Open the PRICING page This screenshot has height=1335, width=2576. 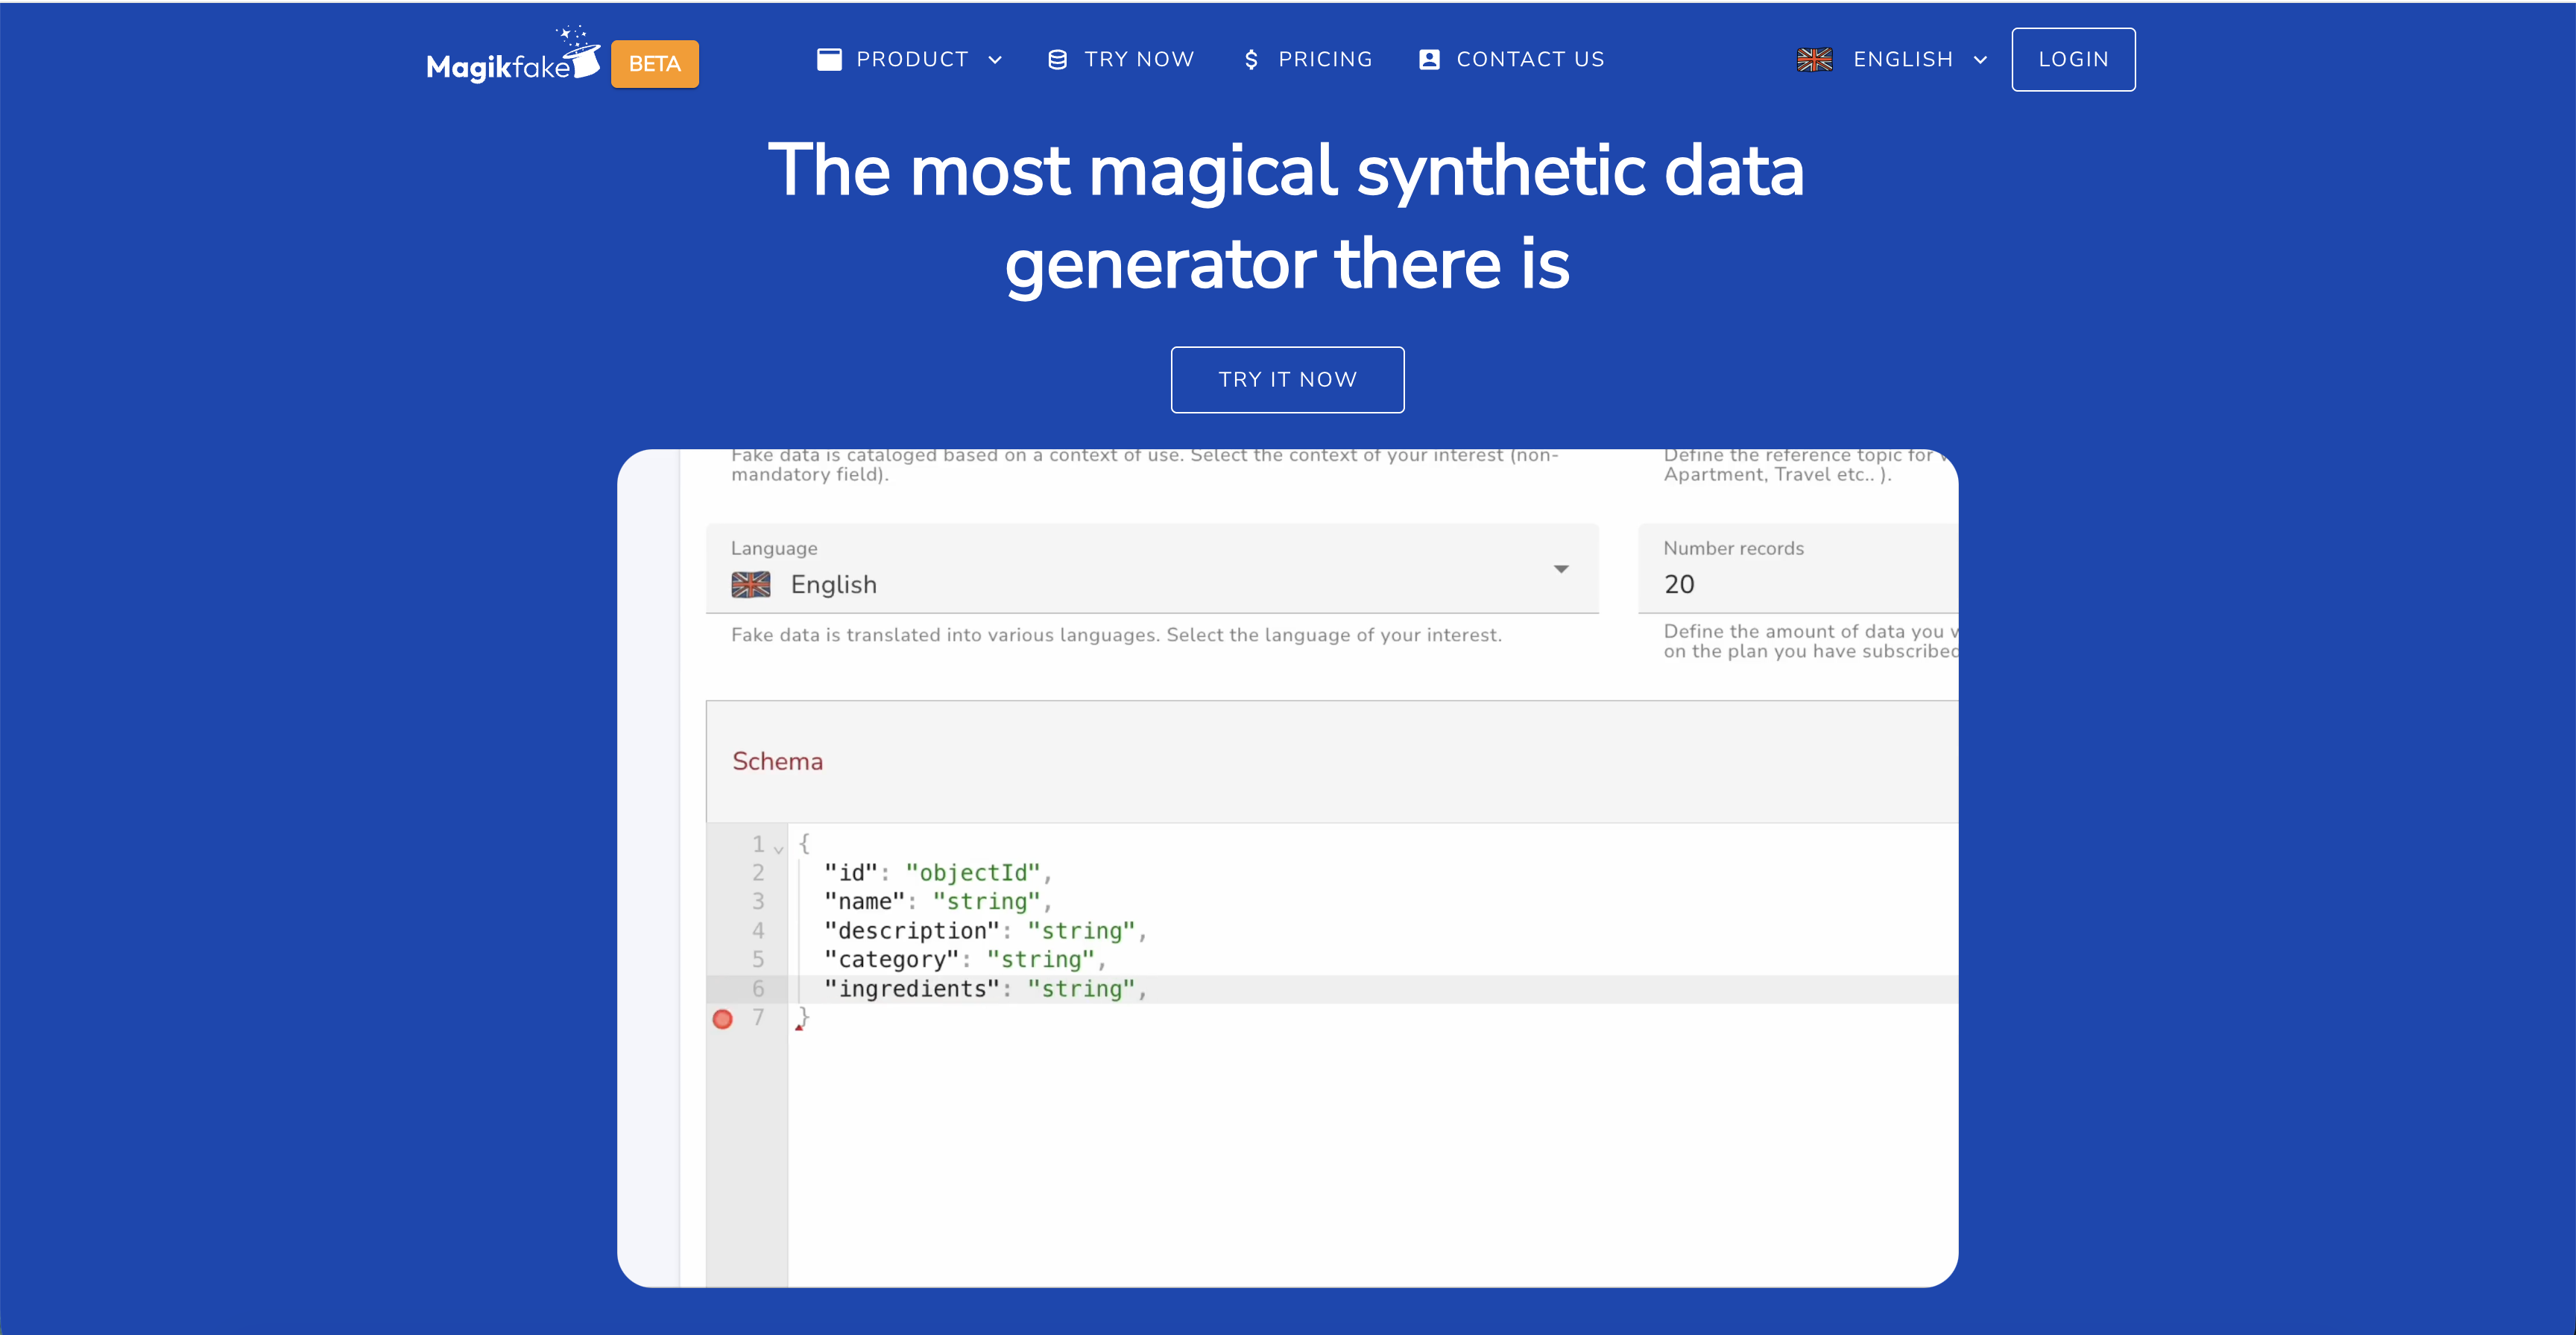click(1326, 59)
